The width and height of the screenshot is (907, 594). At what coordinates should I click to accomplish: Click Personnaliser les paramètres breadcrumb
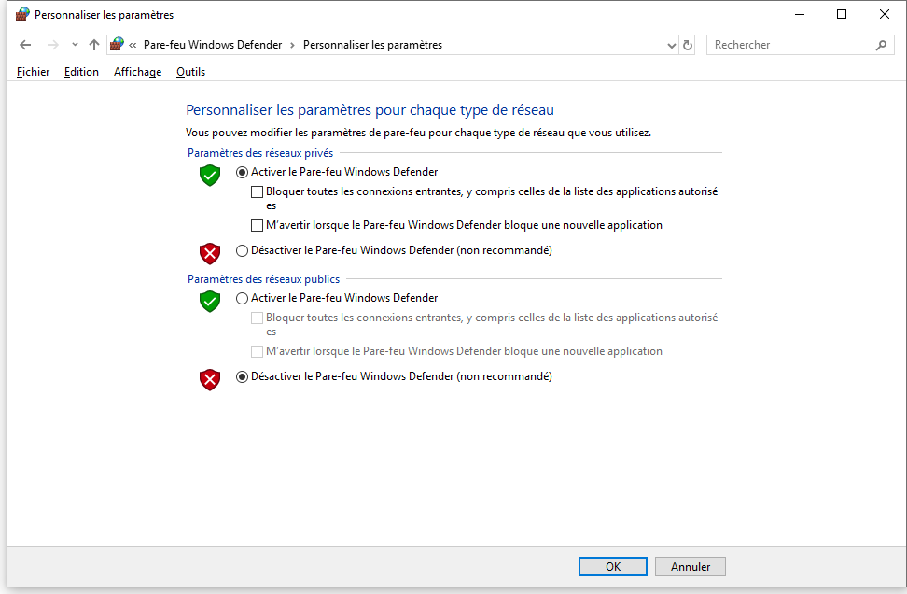click(x=372, y=45)
